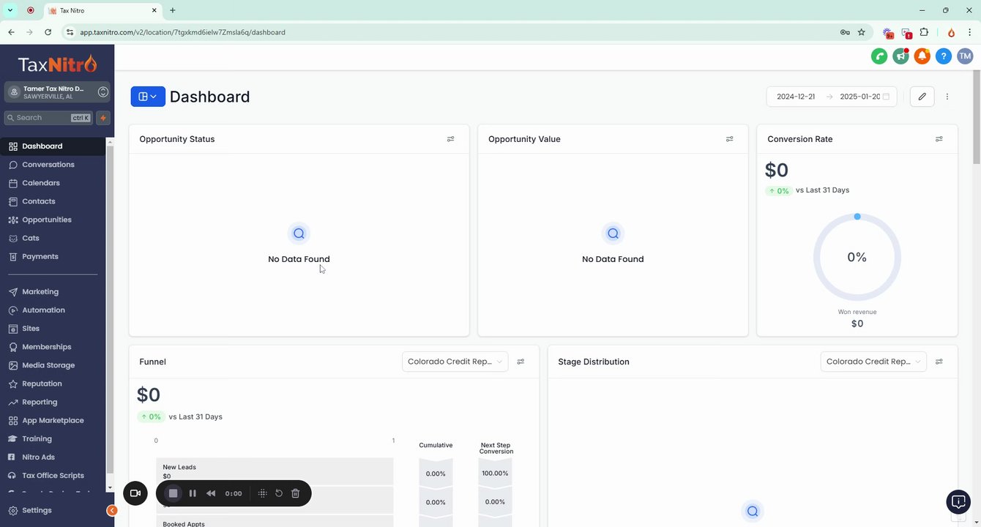Viewport: 981px width, 527px height.
Task: Open a new browser tab
Action: coord(173,10)
